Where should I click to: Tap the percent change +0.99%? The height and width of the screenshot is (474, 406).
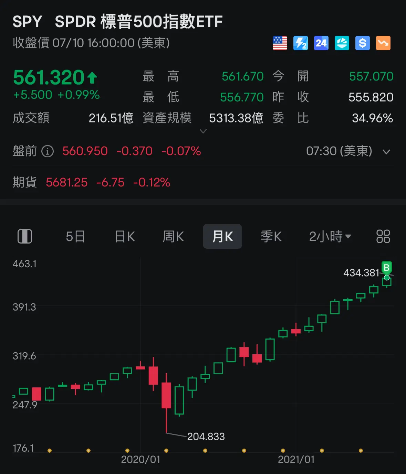79,95
